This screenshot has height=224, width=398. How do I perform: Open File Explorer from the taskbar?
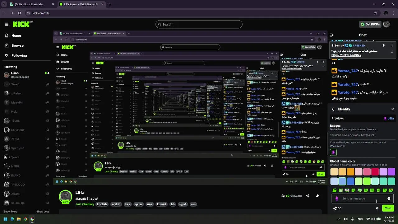[19, 219]
